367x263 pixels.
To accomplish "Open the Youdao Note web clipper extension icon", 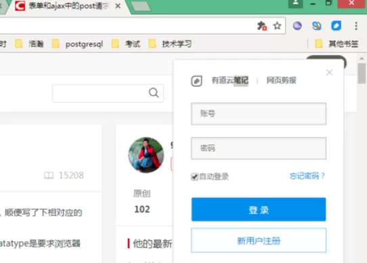I will 336,26.
